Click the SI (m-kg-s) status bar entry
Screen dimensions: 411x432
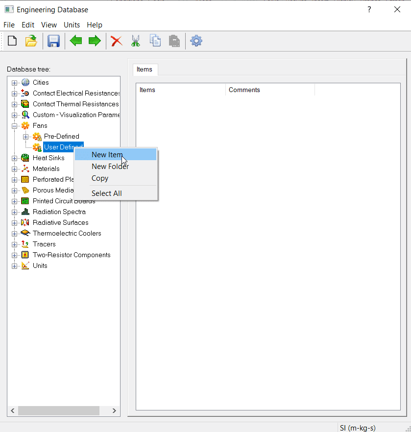[358, 428]
